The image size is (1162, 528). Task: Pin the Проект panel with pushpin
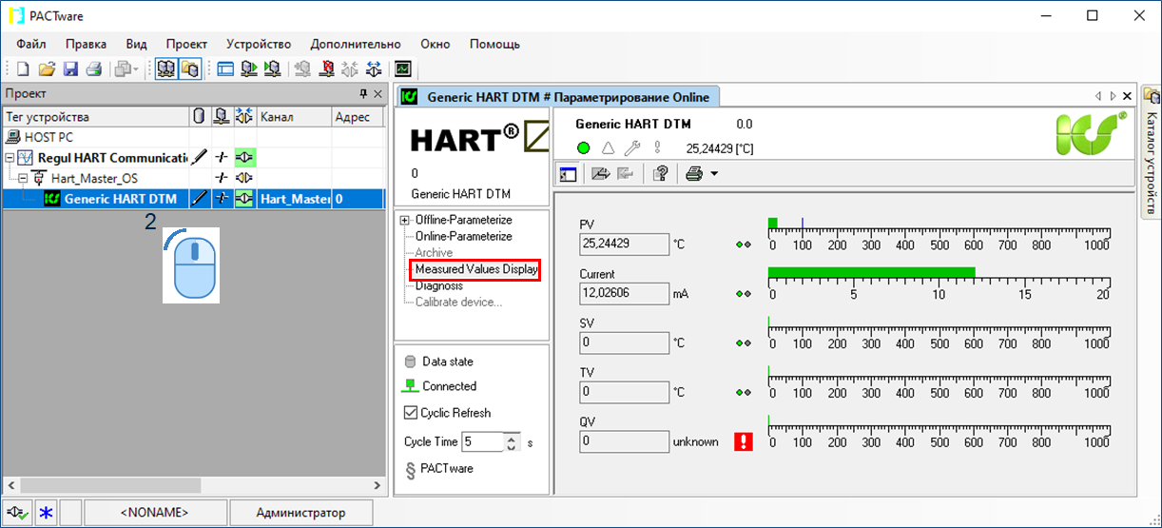coord(362,94)
